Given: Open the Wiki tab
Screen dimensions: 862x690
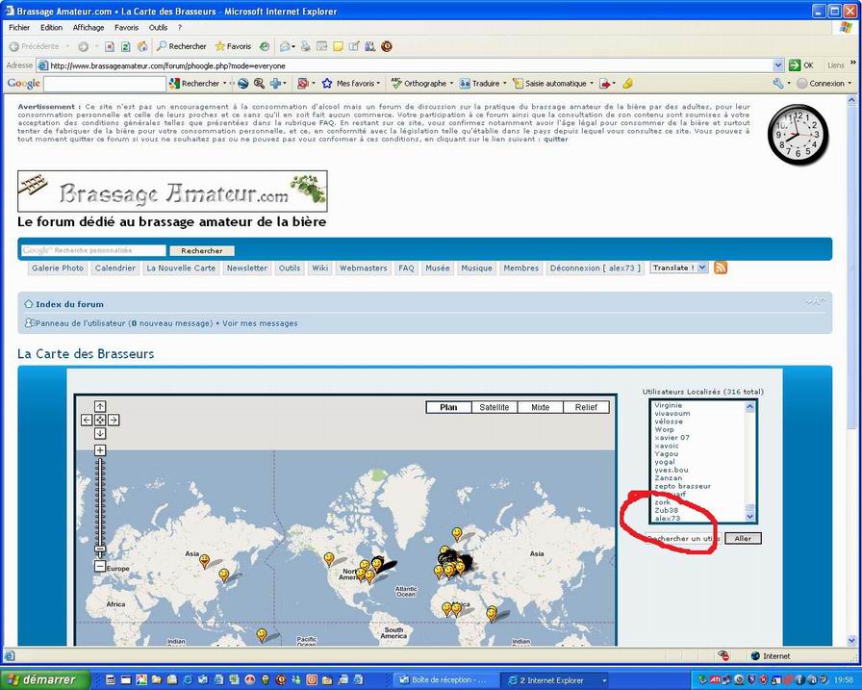Looking at the screenshot, I should coord(320,268).
